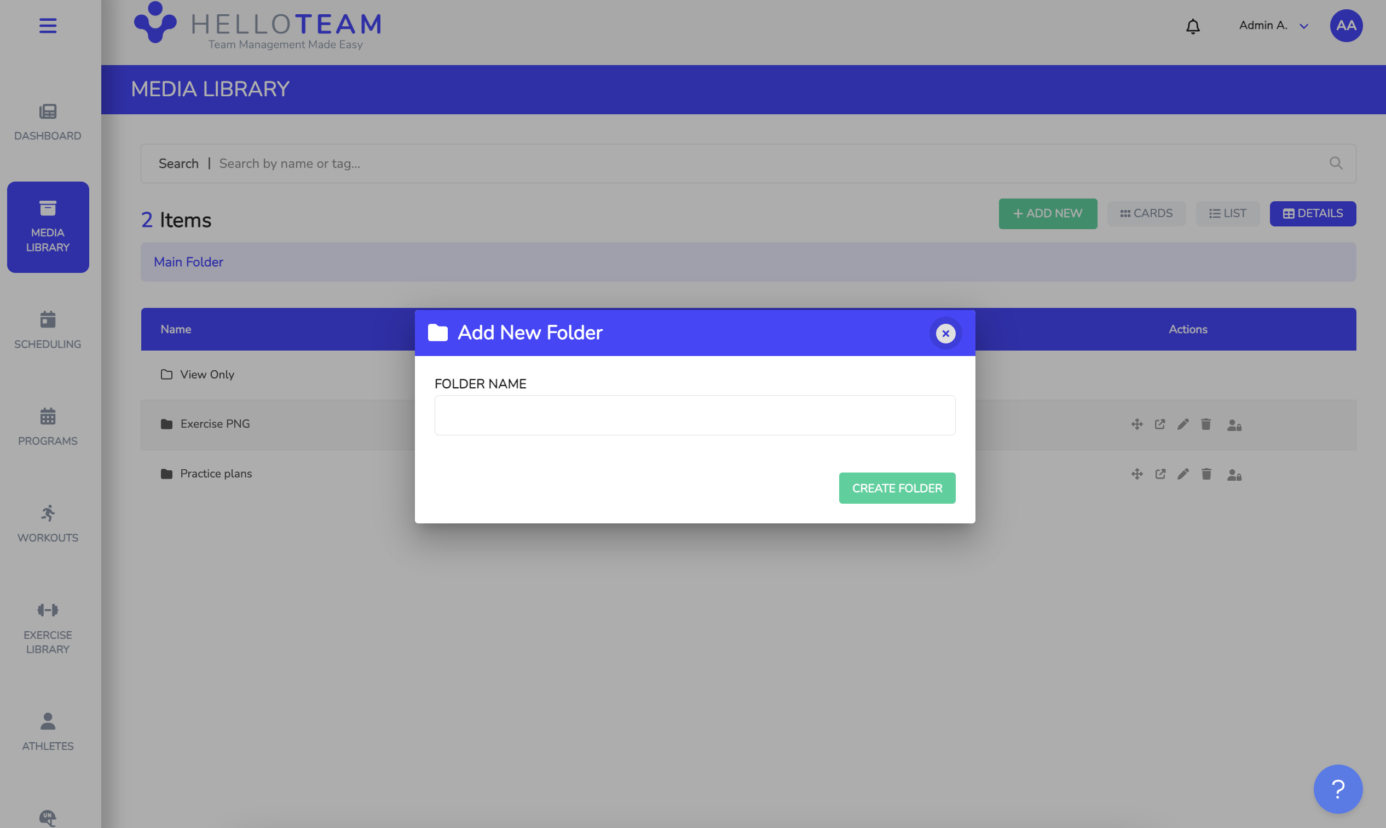Select the Details view
This screenshot has height=828, width=1386.
click(x=1312, y=214)
